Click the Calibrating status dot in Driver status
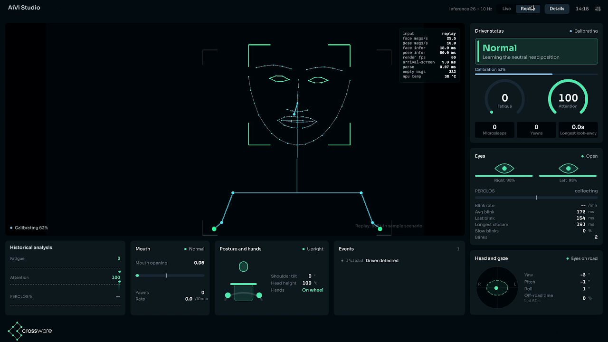 point(570,31)
